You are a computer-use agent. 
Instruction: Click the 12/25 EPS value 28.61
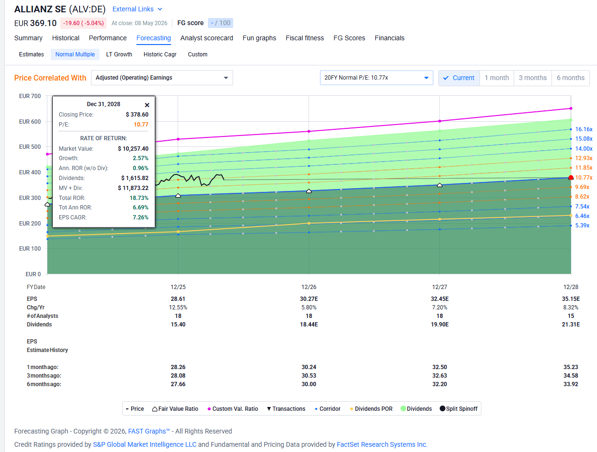pos(178,299)
